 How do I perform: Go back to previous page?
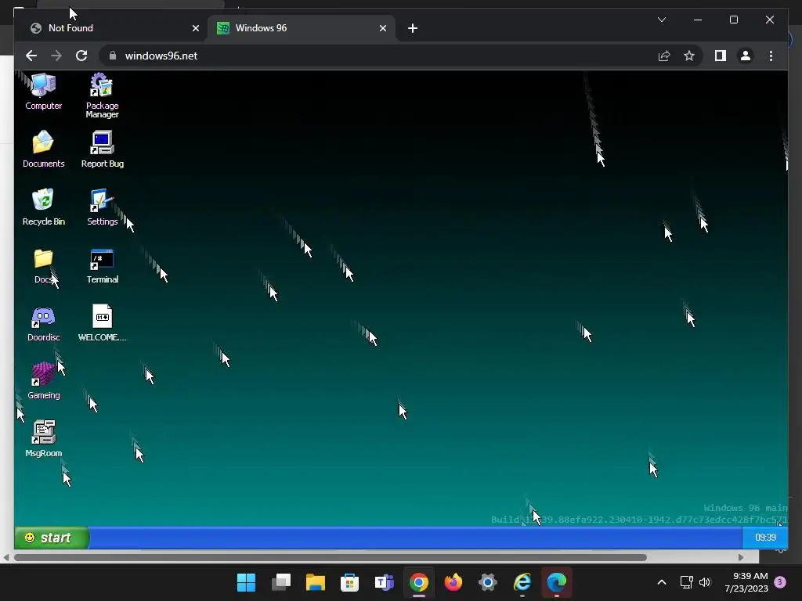[31, 56]
